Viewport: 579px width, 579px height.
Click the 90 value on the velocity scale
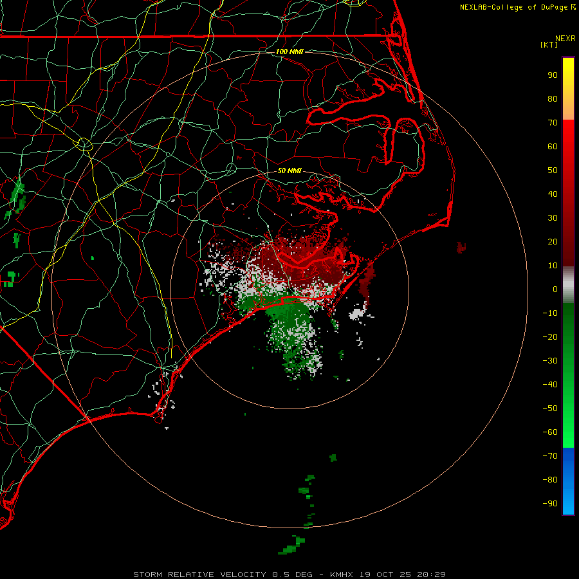point(553,75)
